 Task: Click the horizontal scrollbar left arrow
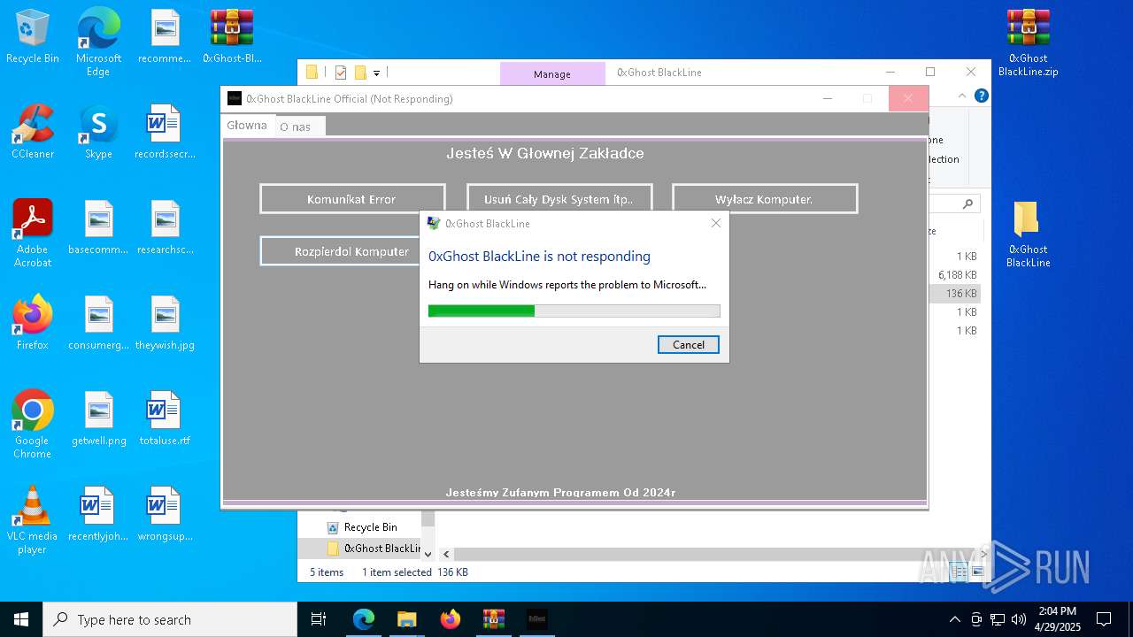pyautogui.click(x=446, y=554)
